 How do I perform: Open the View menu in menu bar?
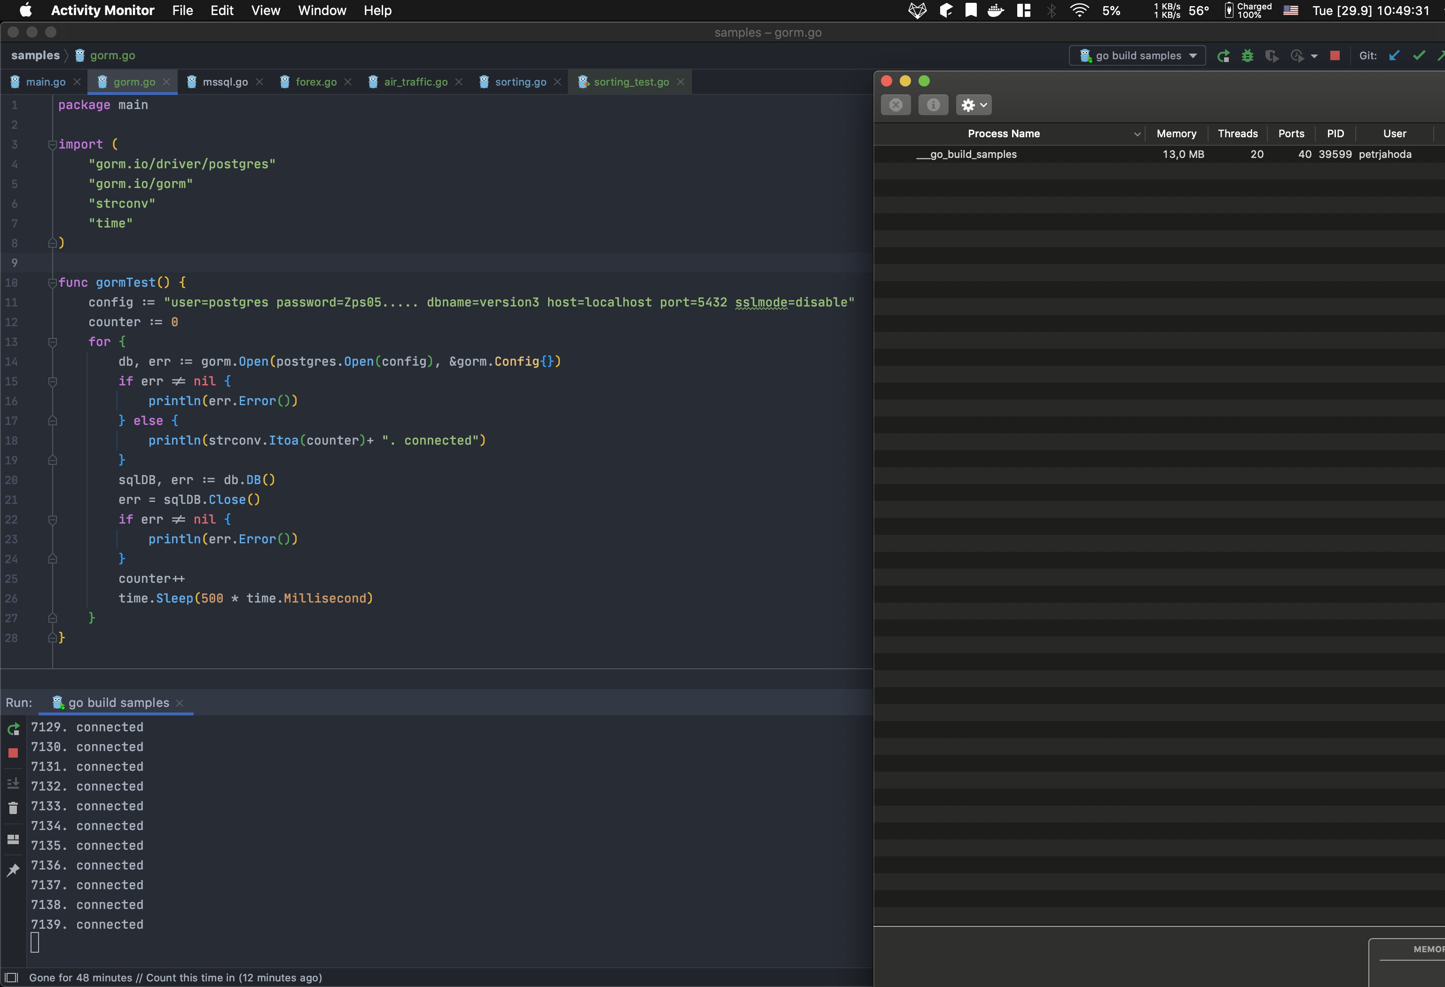[x=266, y=10]
